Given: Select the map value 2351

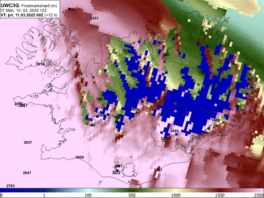Looking at the screenshot, I should [x=94, y=18].
